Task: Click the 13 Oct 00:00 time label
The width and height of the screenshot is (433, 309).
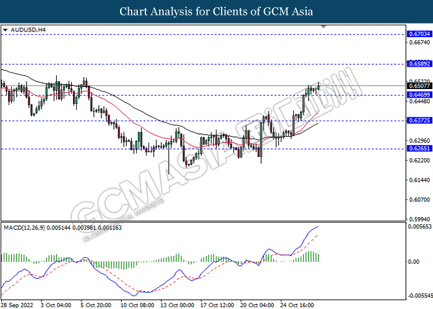Action: pos(178,305)
